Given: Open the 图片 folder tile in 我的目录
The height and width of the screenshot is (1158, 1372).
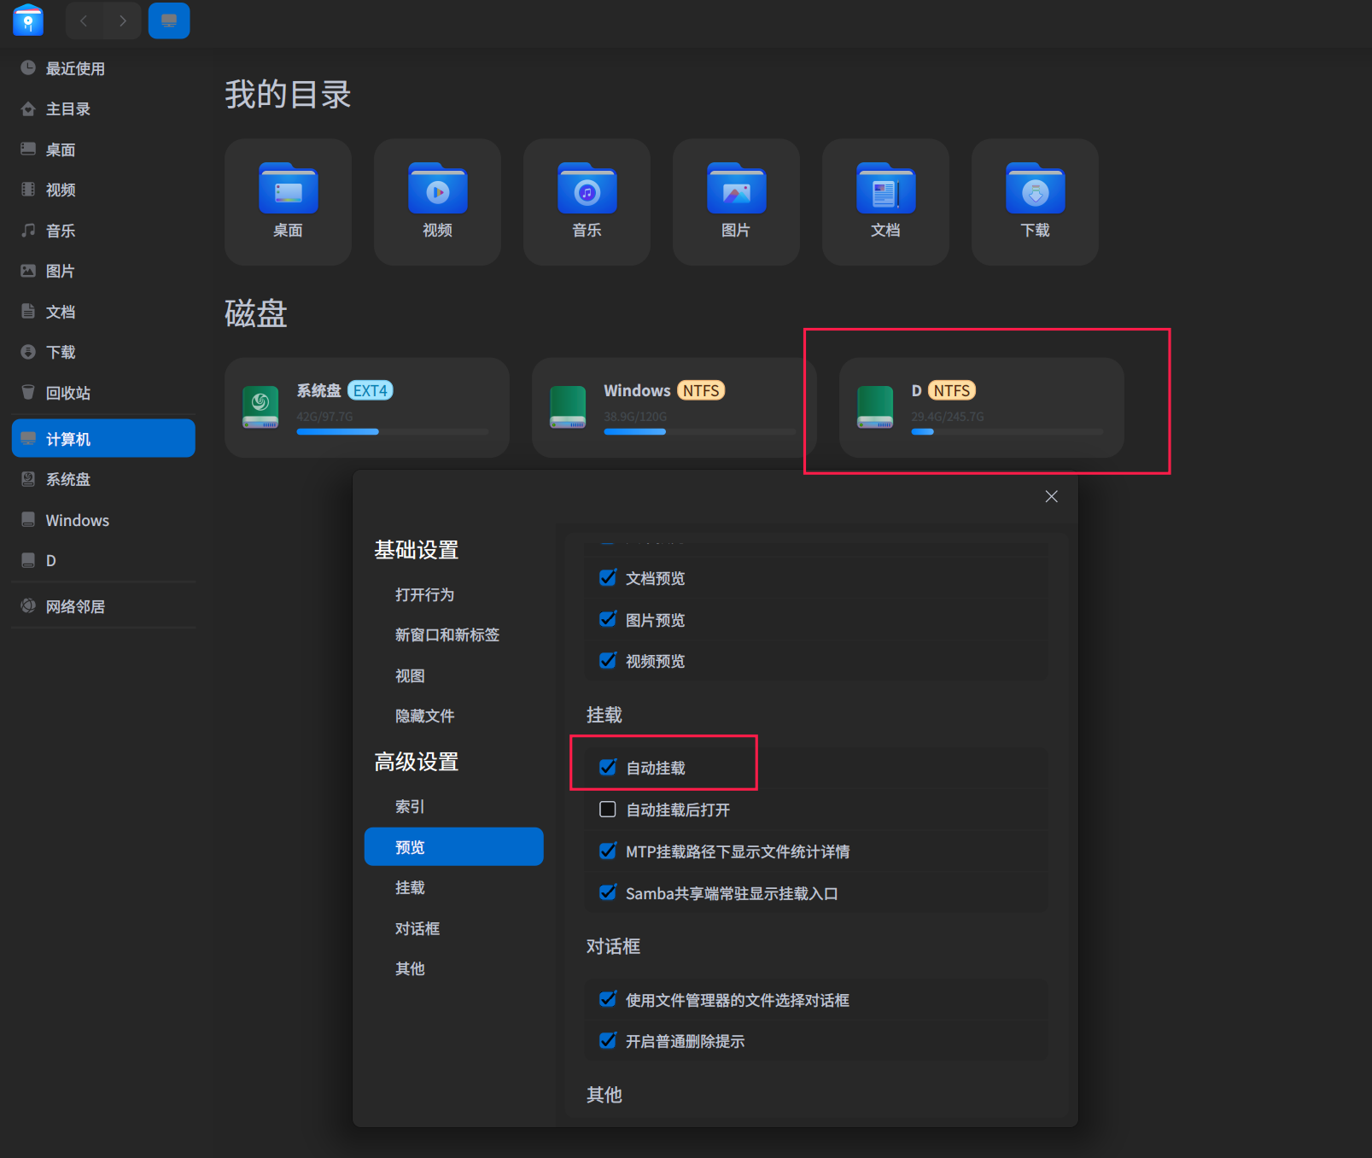Looking at the screenshot, I should pos(736,202).
